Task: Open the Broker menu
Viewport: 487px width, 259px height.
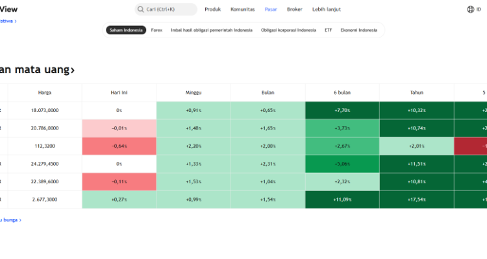Action: pos(294,9)
